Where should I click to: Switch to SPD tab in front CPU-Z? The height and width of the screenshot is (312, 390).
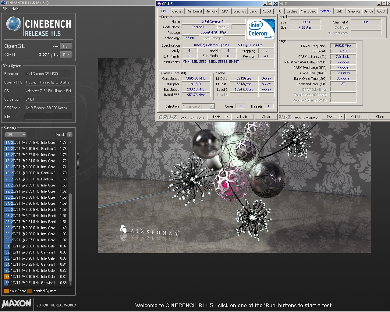tap(225, 11)
